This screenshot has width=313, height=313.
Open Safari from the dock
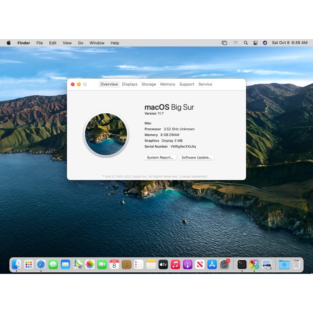[41, 264]
